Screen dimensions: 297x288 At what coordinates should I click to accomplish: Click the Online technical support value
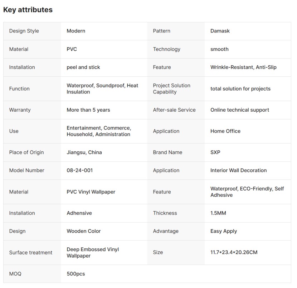click(239, 110)
